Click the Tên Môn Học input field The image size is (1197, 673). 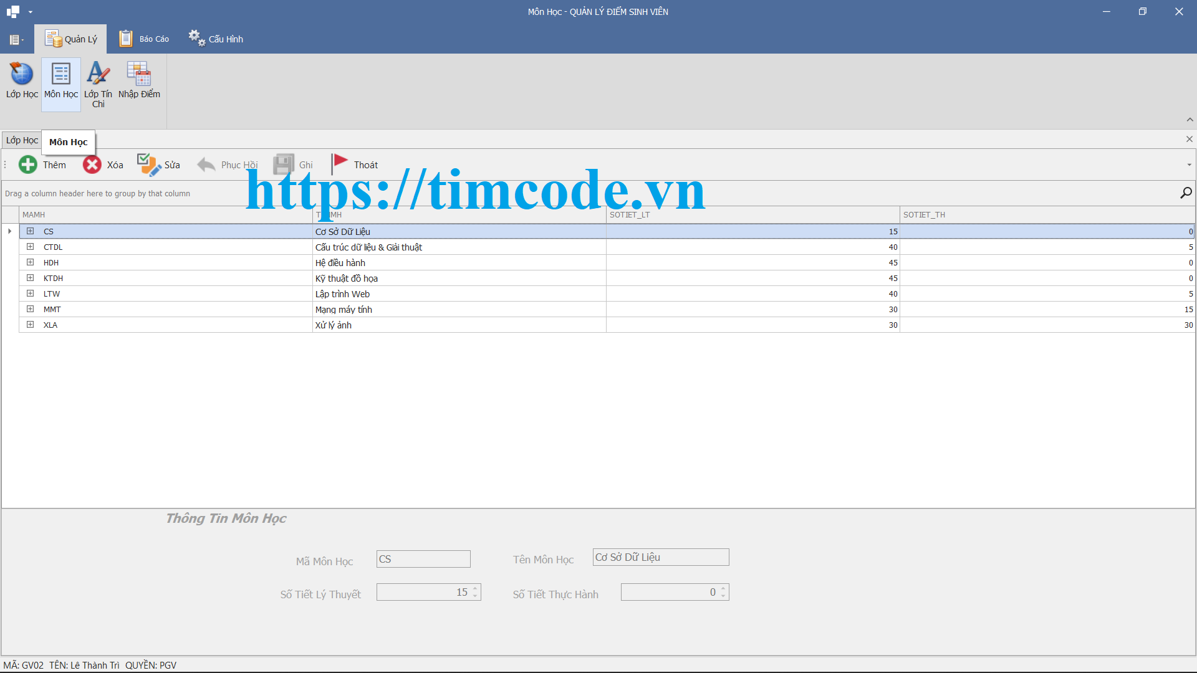pyautogui.click(x=661, y=557)
